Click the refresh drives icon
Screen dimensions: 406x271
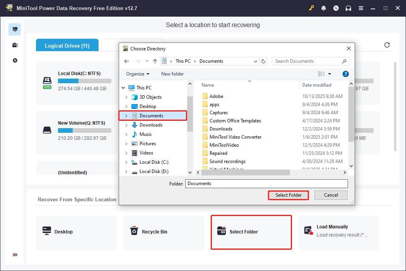coord(387,45)
